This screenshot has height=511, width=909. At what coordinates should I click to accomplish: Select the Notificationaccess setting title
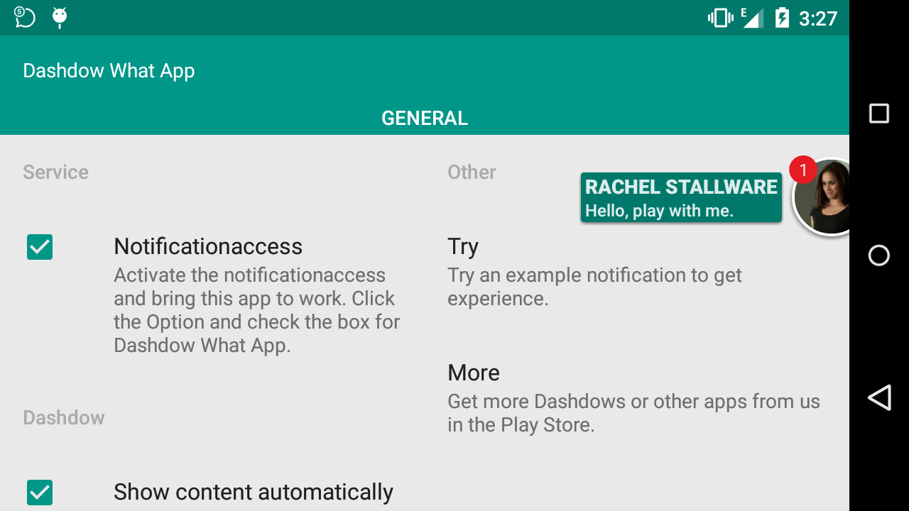tap(208, 246)
